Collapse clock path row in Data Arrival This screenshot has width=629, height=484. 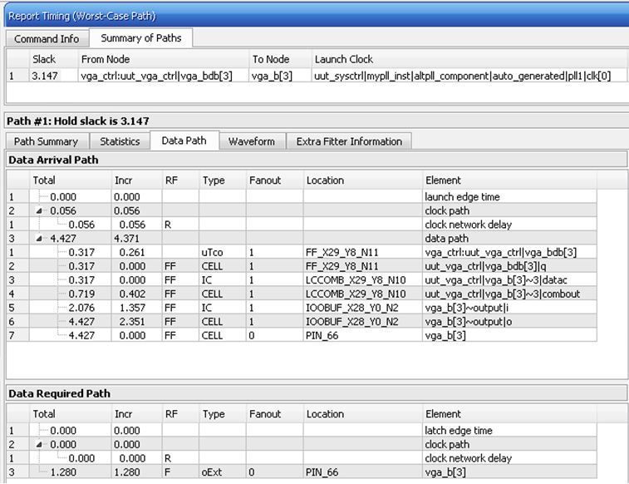point(39,210)
